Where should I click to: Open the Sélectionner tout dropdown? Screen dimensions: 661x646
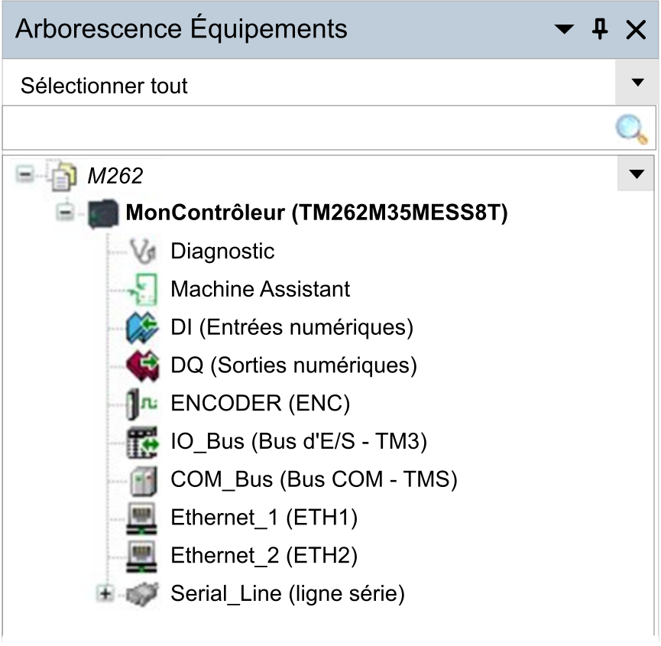pos(638,83)
